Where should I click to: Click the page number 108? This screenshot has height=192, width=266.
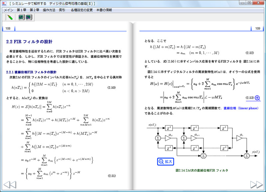coord(8,28)
